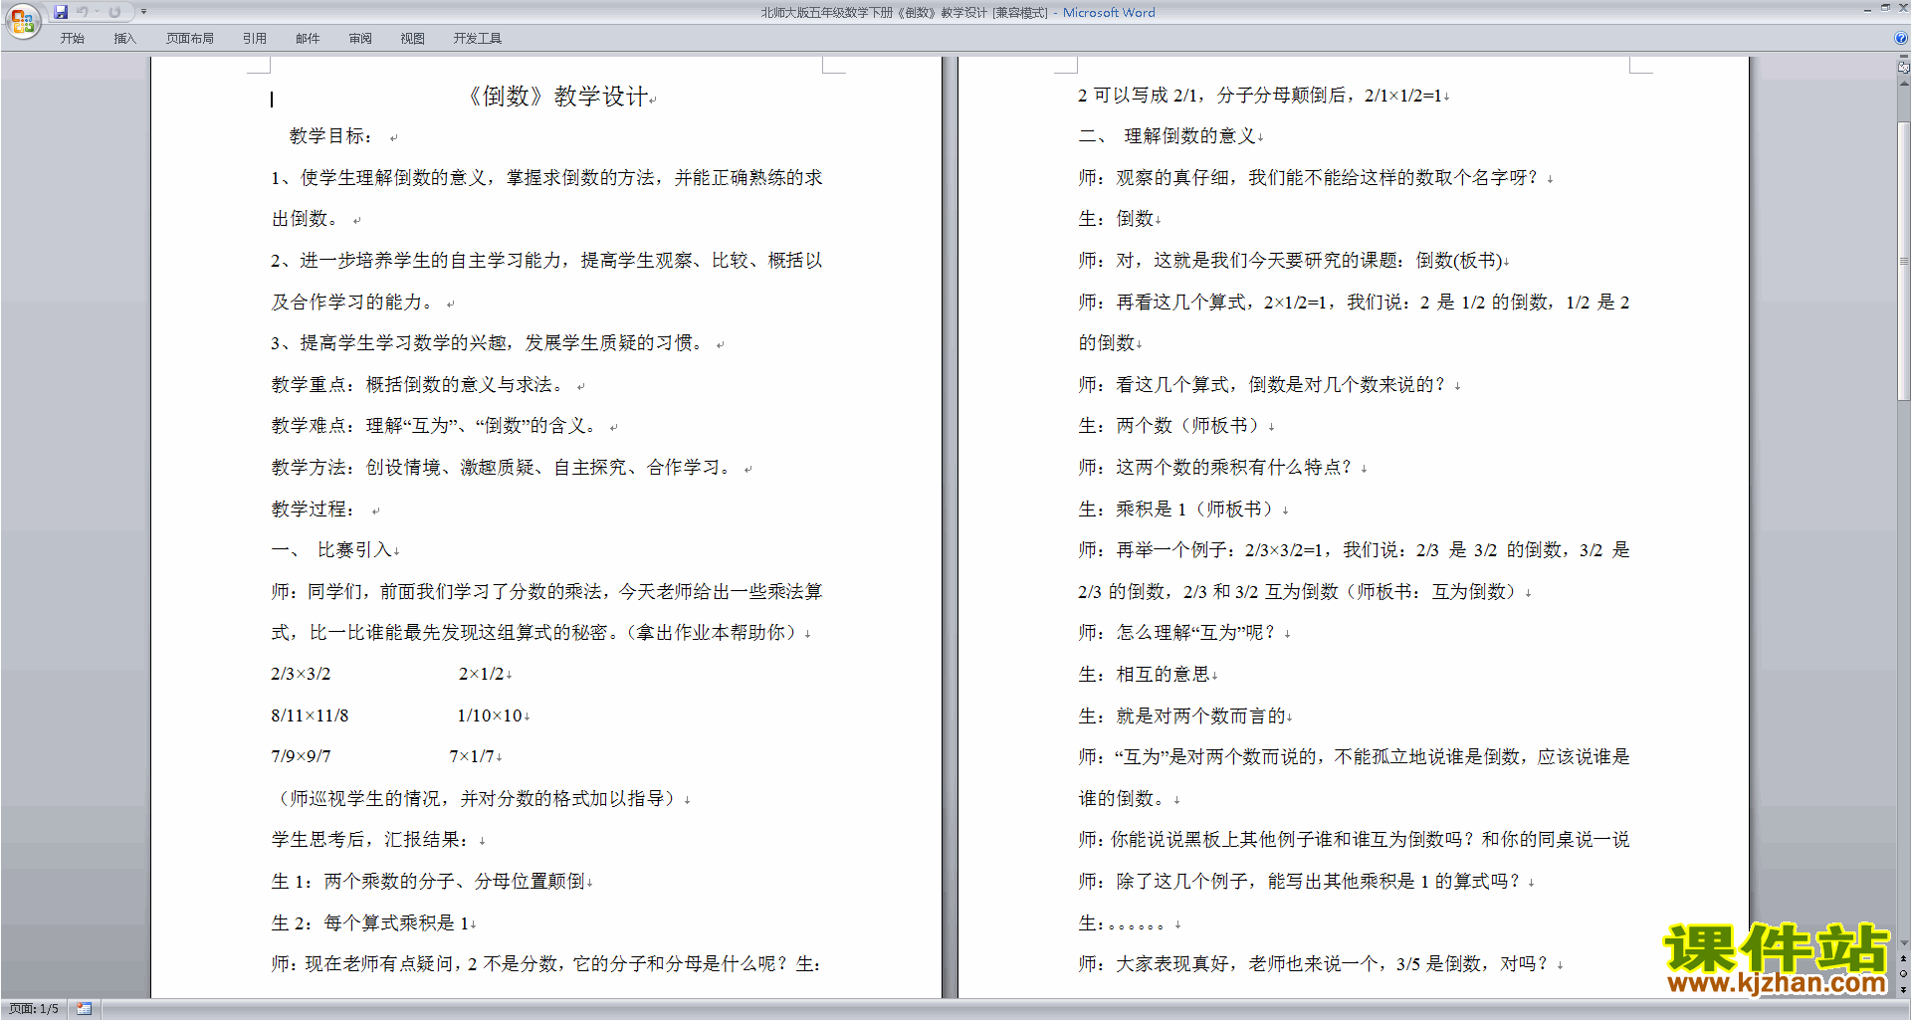Click the expression 7/9×9/7
1911x1020 pixels.
(x=301, y=756)
